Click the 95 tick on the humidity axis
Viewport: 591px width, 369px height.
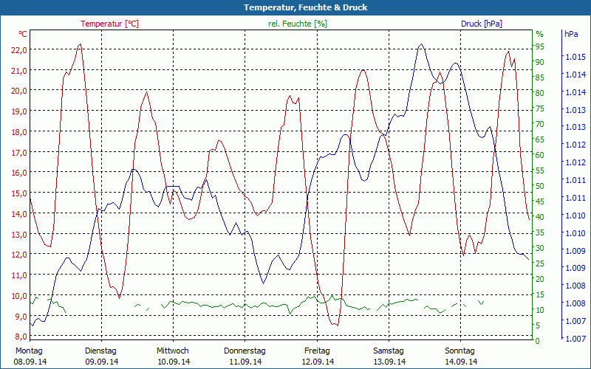click(540, 46)
